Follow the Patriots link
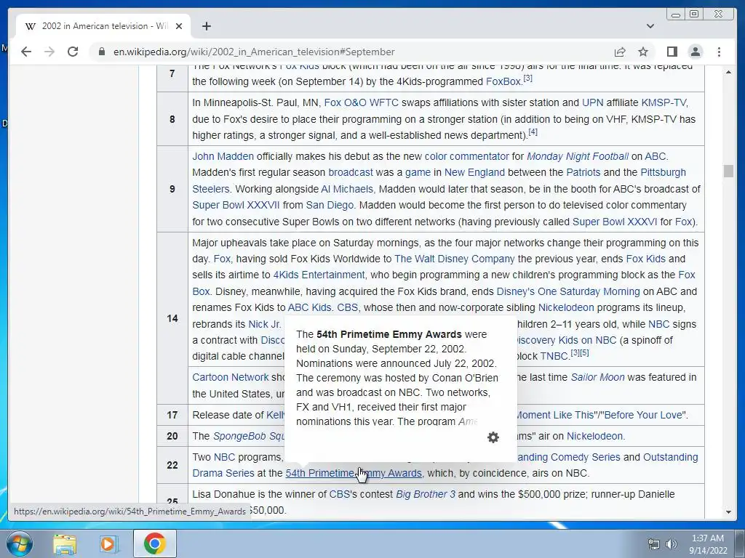The height and width of the screenshot is (558, 745). point(583,173)
